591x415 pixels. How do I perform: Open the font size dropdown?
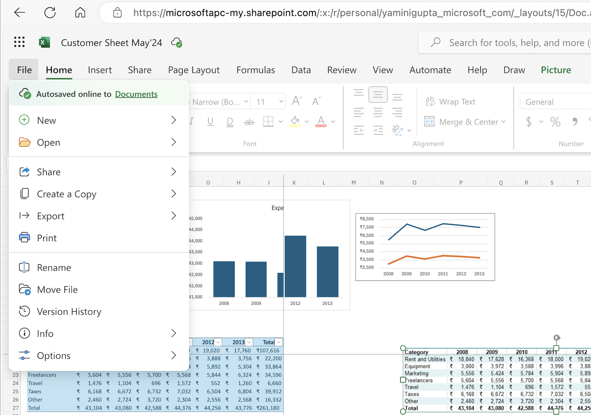tap(281, 102)
